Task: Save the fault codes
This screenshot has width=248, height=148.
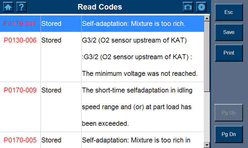Action: pyautogui.click(x=229, y=32)
